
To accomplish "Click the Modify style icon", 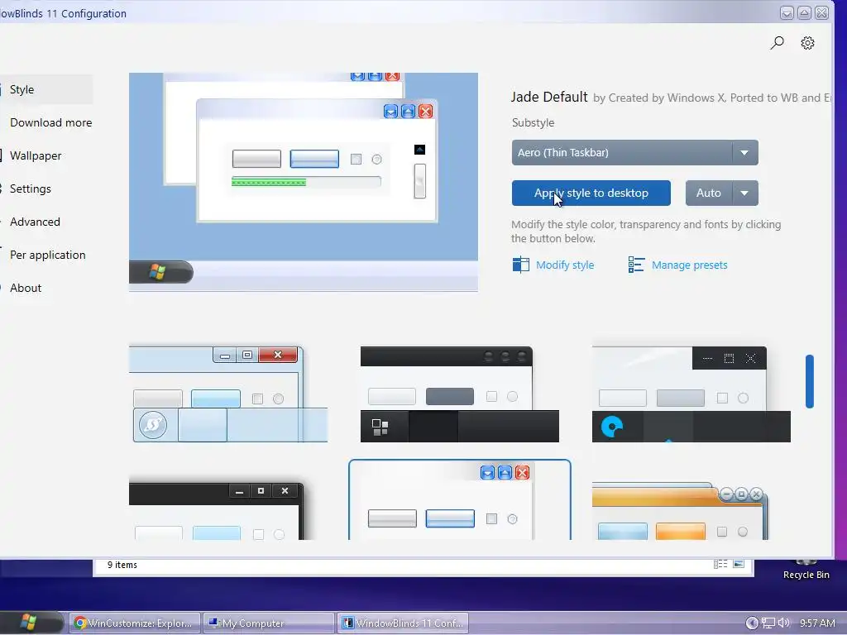I will [x=521, y=265].
